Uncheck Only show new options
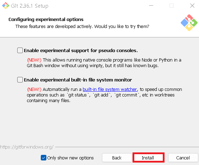Screen dimensions: 199x165 point(44,158)
